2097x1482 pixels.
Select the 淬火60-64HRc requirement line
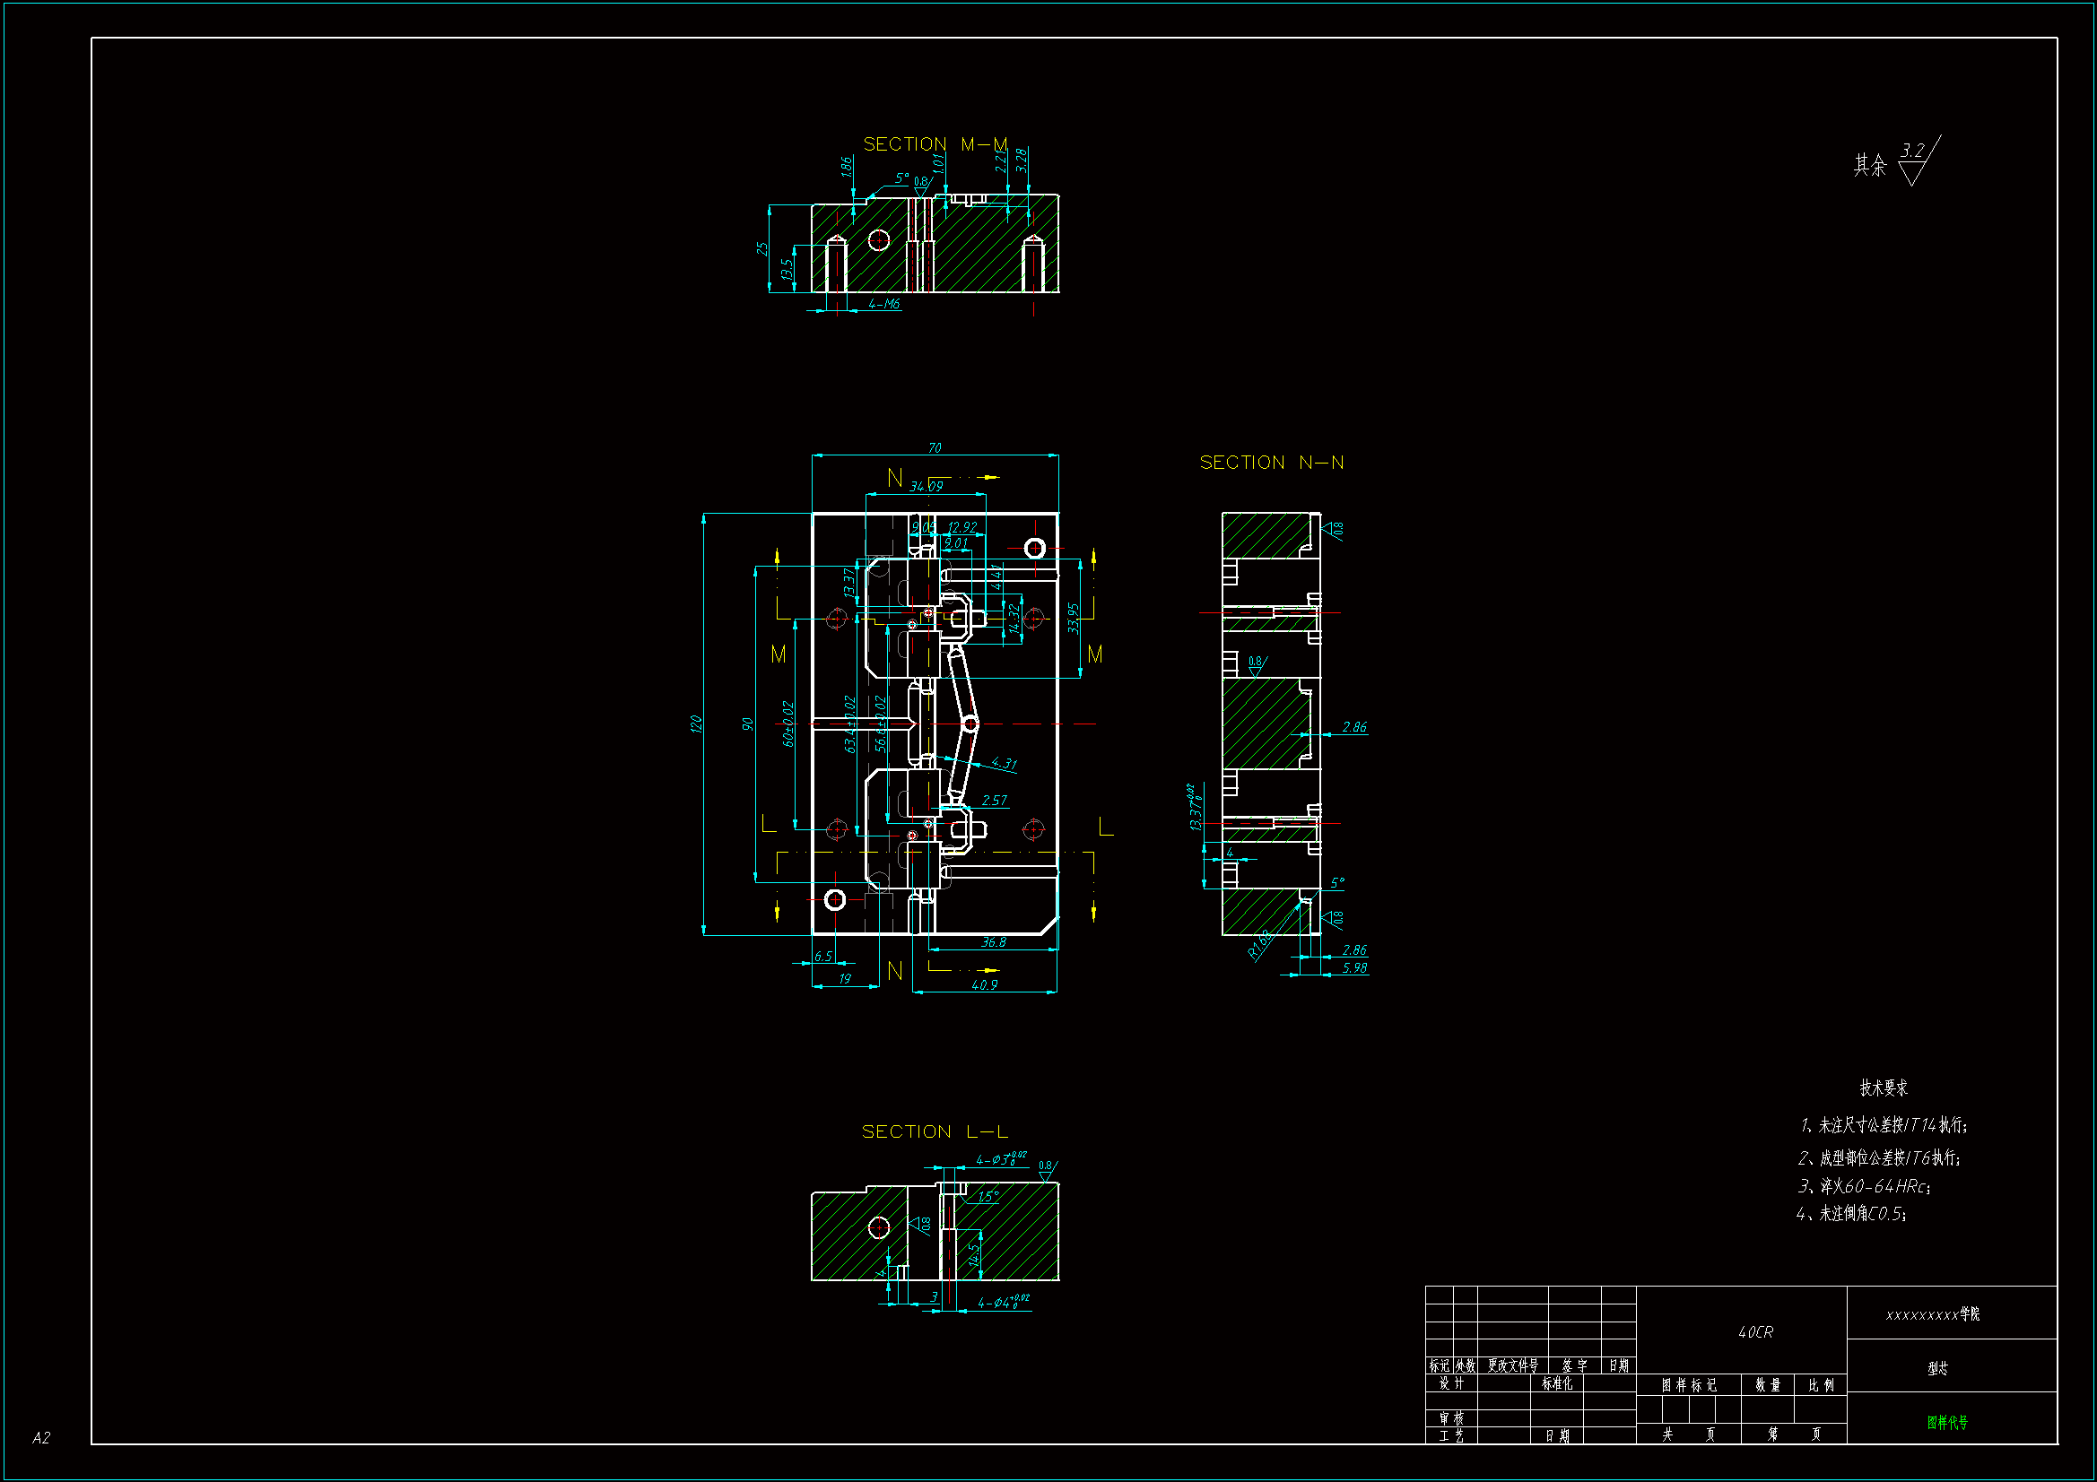(x=1864, y=1186)
